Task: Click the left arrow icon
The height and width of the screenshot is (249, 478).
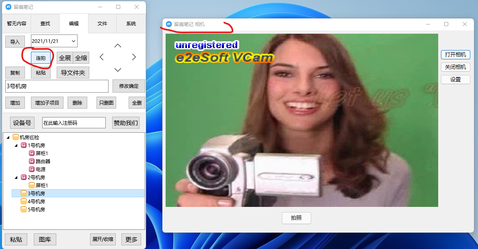Action: coord(102,57)
